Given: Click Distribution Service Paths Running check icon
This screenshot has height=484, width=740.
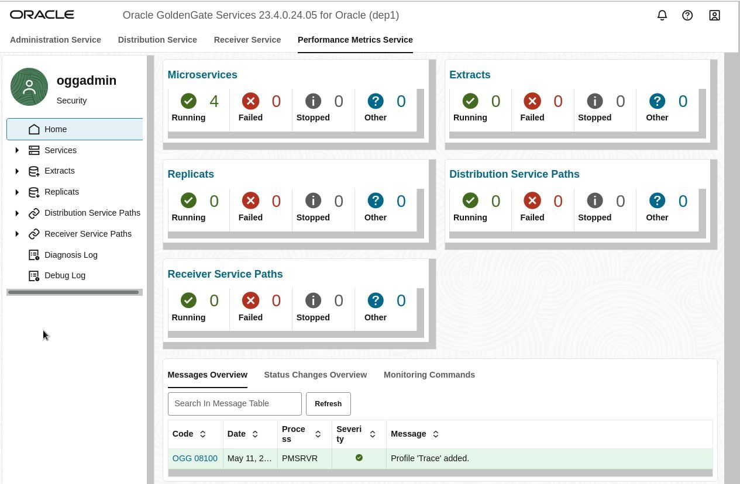Looking at the screenshot, I should (470, 201).
